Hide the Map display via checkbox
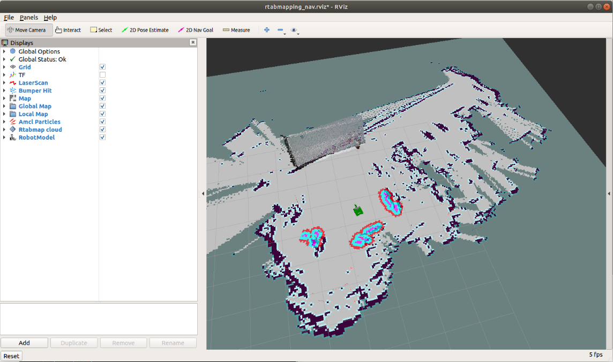The width and height of the screenshot is (613, 362). pos(102,98)
